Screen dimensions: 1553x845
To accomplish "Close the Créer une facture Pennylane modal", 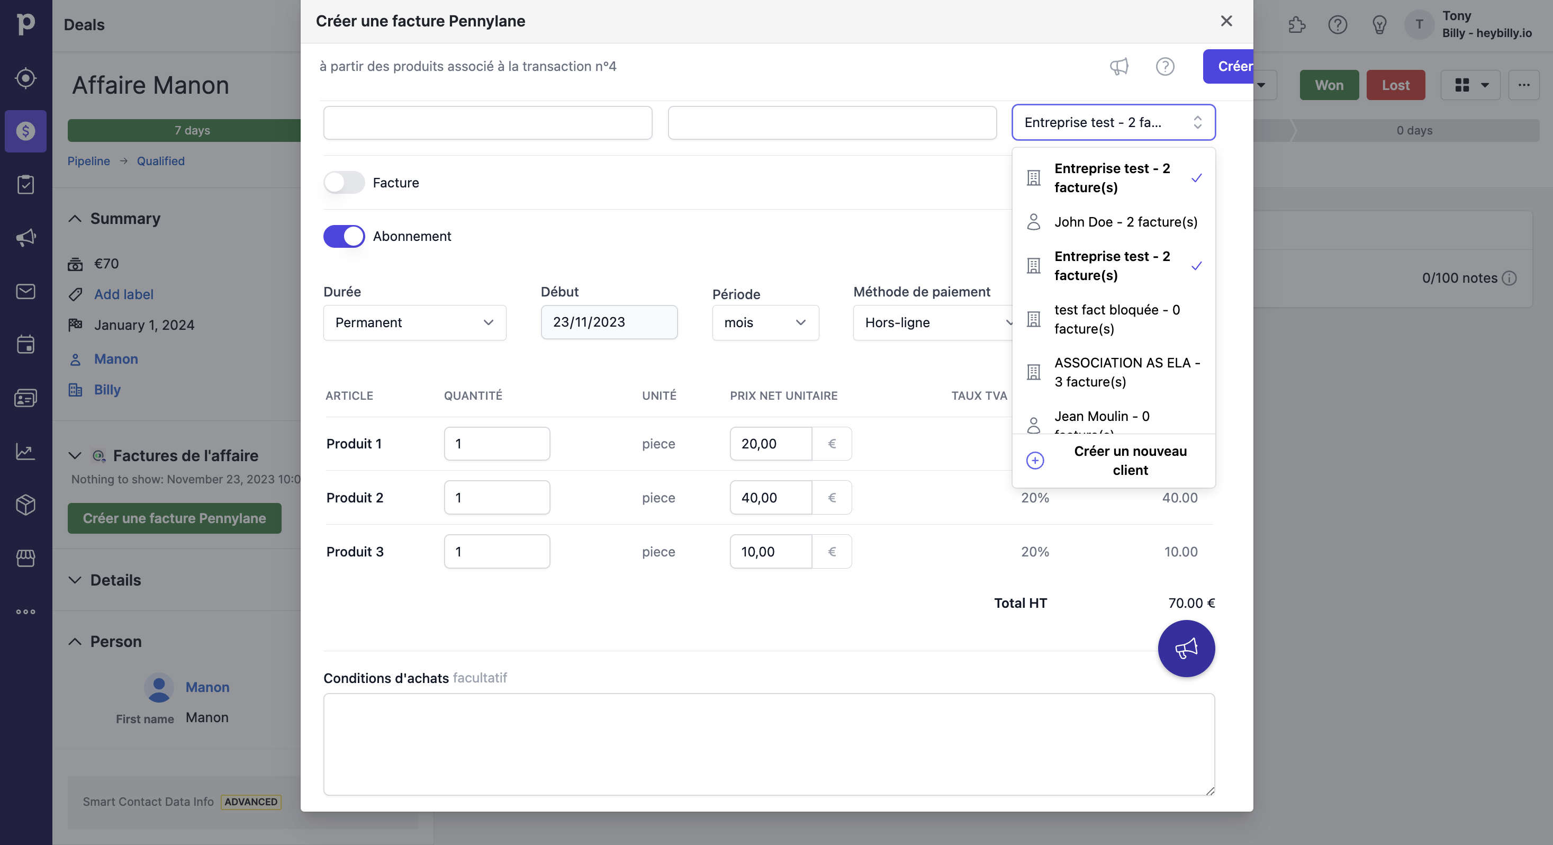I will tap(1226, 21).
